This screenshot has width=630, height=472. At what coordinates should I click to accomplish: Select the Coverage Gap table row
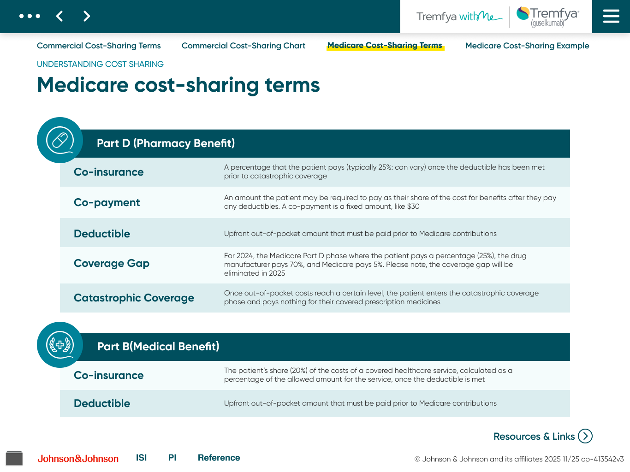pos(315,265)
